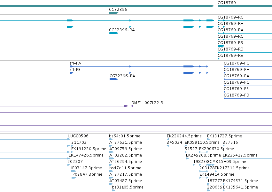Select bs47d11.5prime EST
The width and height of the screenshot is (272, 192).
[x=111, y=171]
